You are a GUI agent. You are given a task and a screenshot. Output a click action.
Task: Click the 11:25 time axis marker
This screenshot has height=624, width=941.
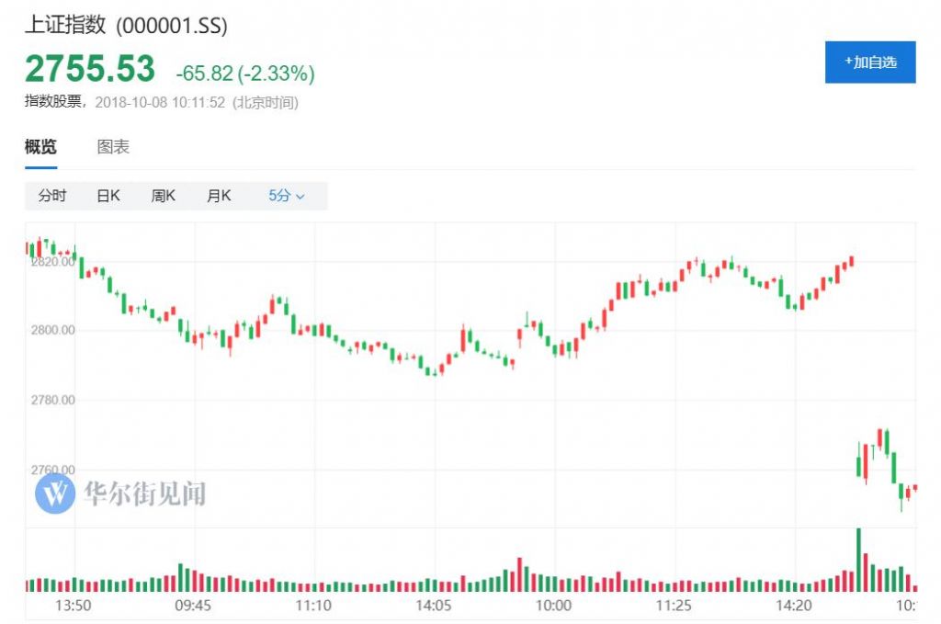[674, 606]
